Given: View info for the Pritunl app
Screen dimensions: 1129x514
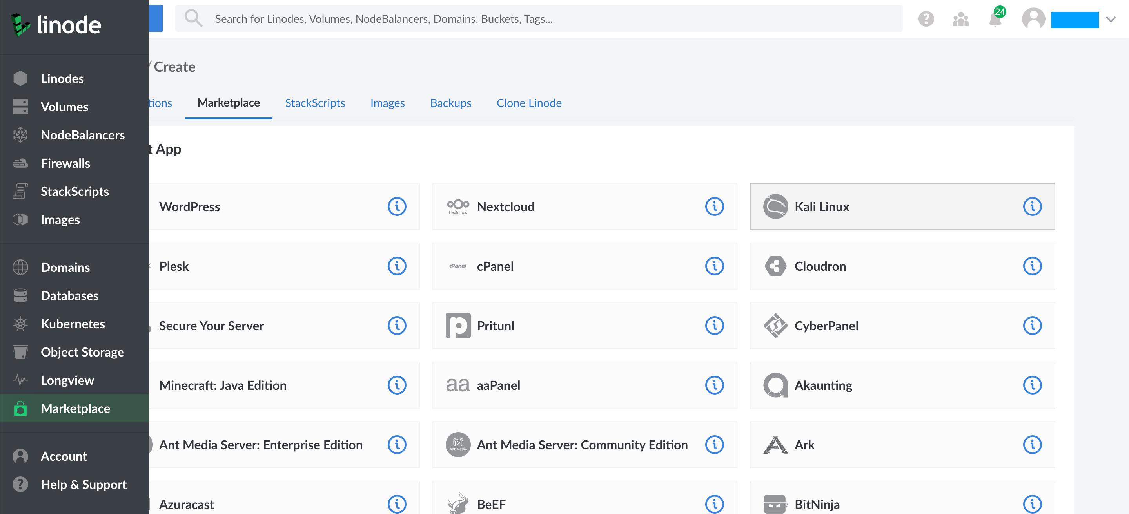Looking at the screenshot, I should 714,325.
